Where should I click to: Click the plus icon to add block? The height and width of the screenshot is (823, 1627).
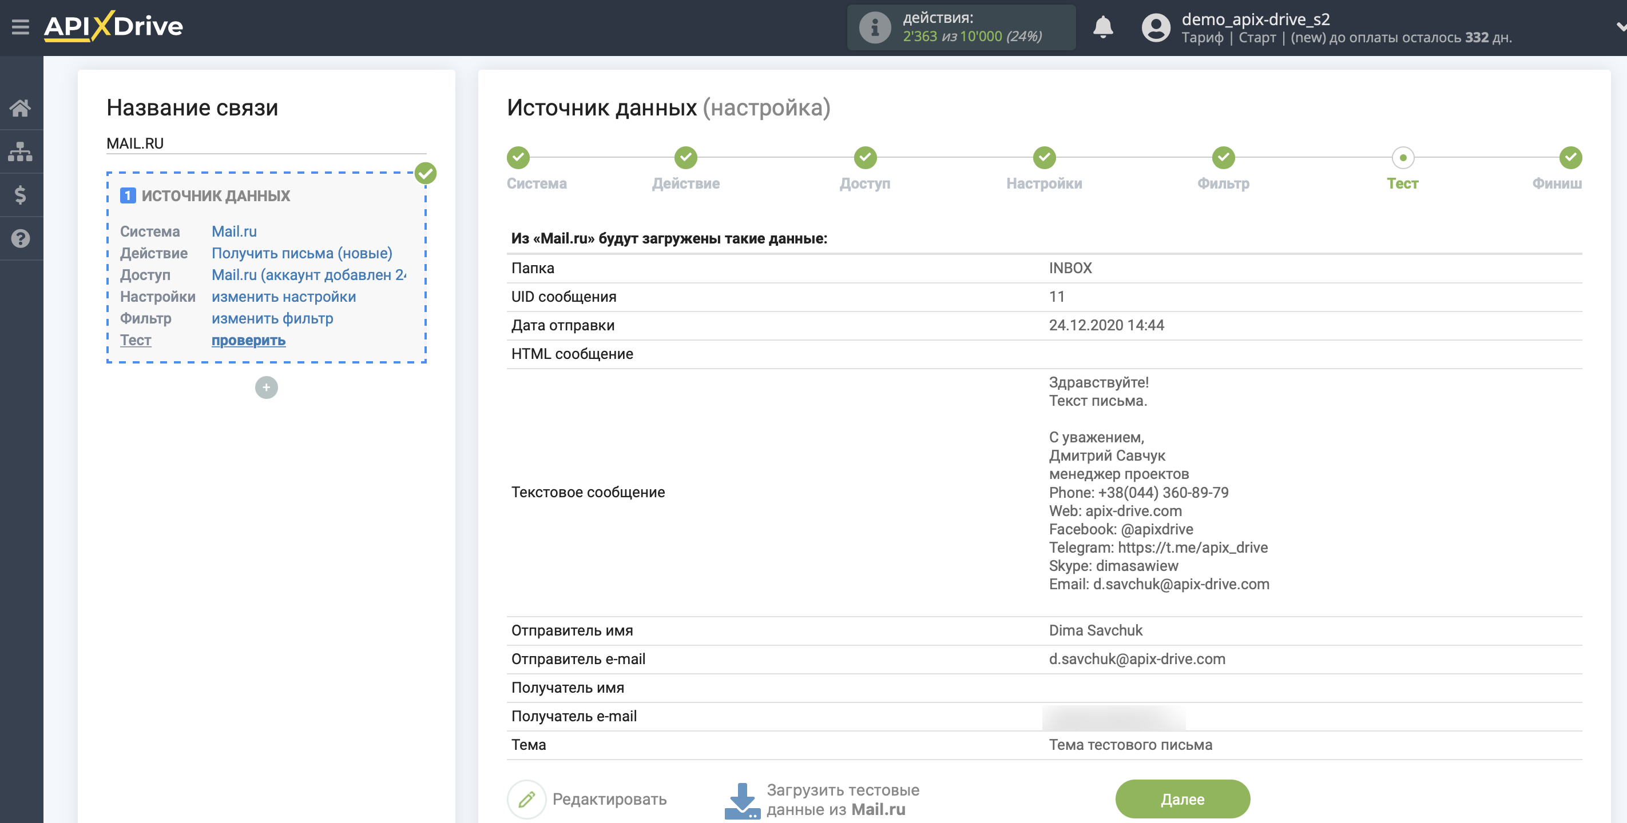[x=267, y=387]
